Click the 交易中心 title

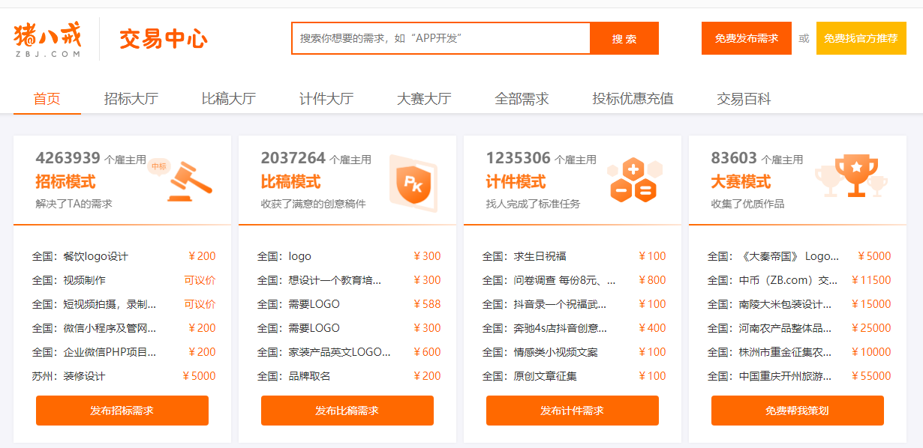pos(164,39)
